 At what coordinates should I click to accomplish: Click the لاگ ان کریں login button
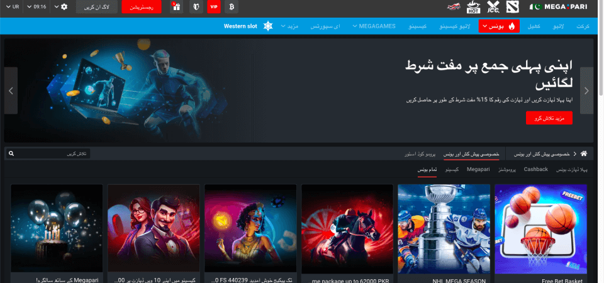(x=97, y=7)
